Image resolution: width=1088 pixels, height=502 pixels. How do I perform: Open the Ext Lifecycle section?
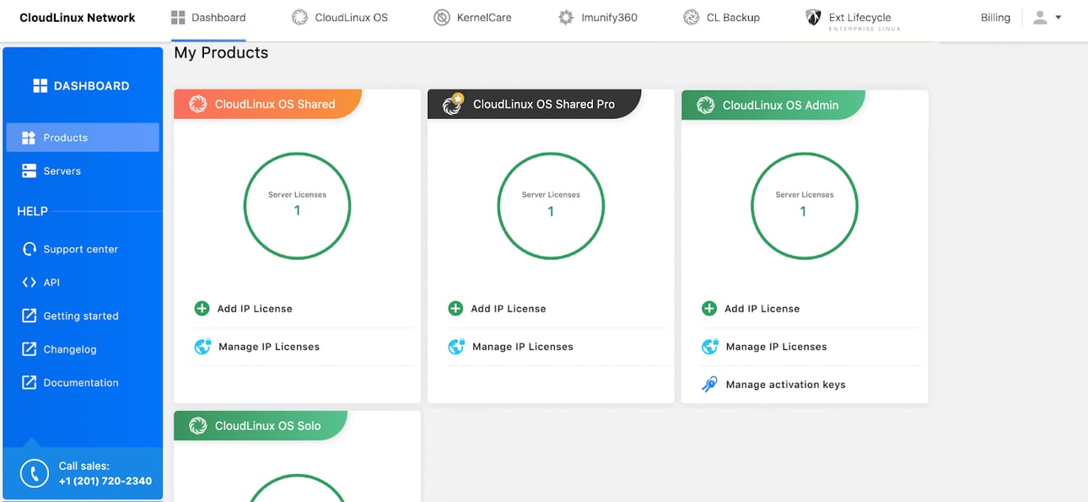(x=851, y=16)
